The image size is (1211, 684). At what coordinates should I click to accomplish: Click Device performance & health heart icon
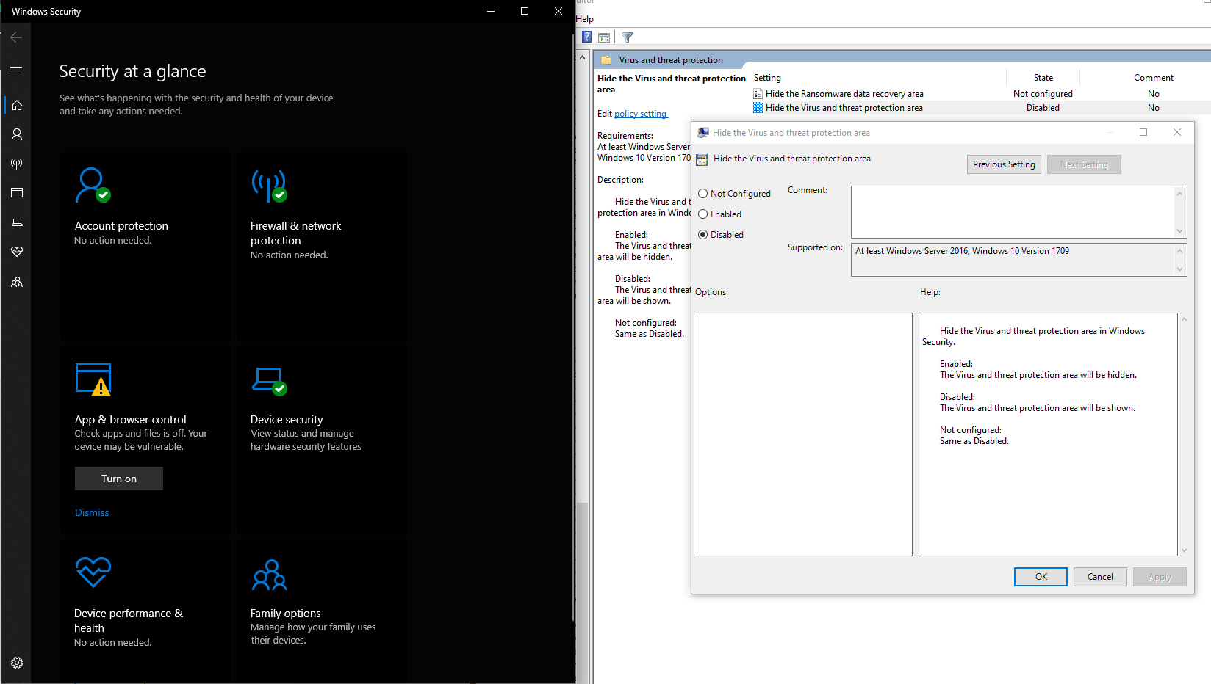[x=93, y=572]
